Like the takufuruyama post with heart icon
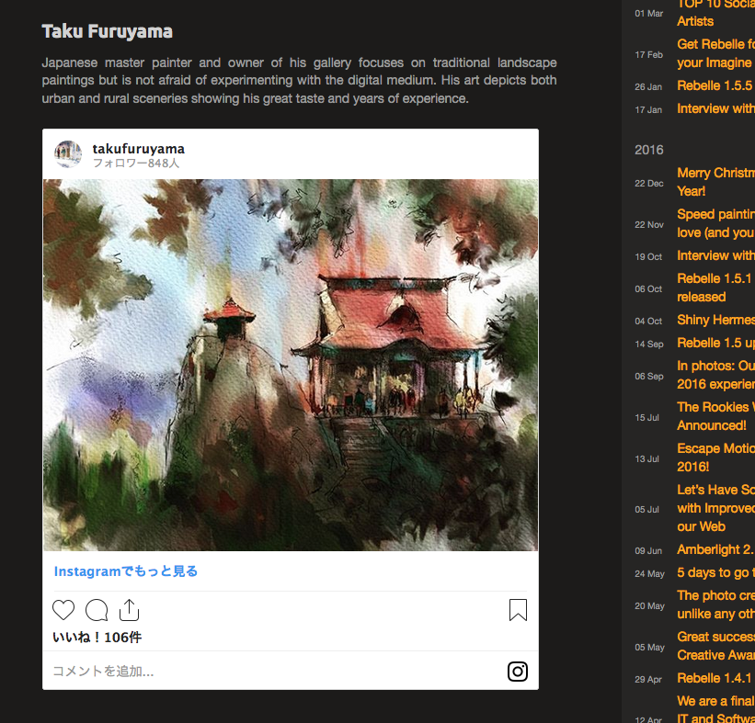 point(63,610)
